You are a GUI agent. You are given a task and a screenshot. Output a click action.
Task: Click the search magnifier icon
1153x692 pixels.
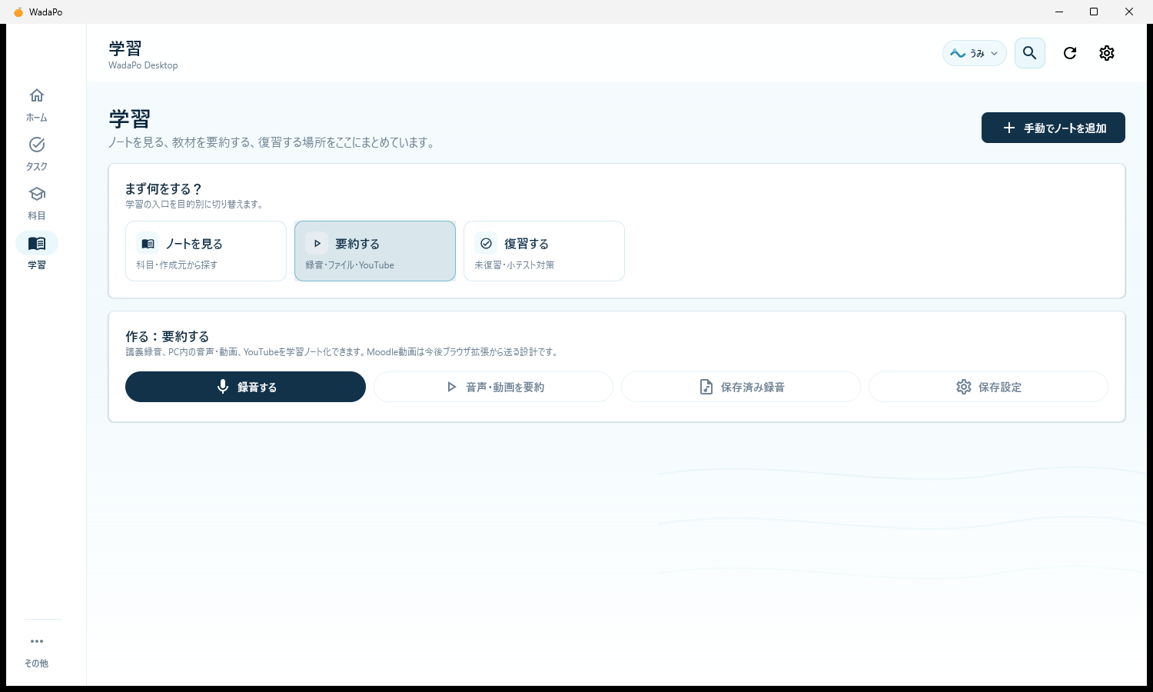(x=1030, y=53)
